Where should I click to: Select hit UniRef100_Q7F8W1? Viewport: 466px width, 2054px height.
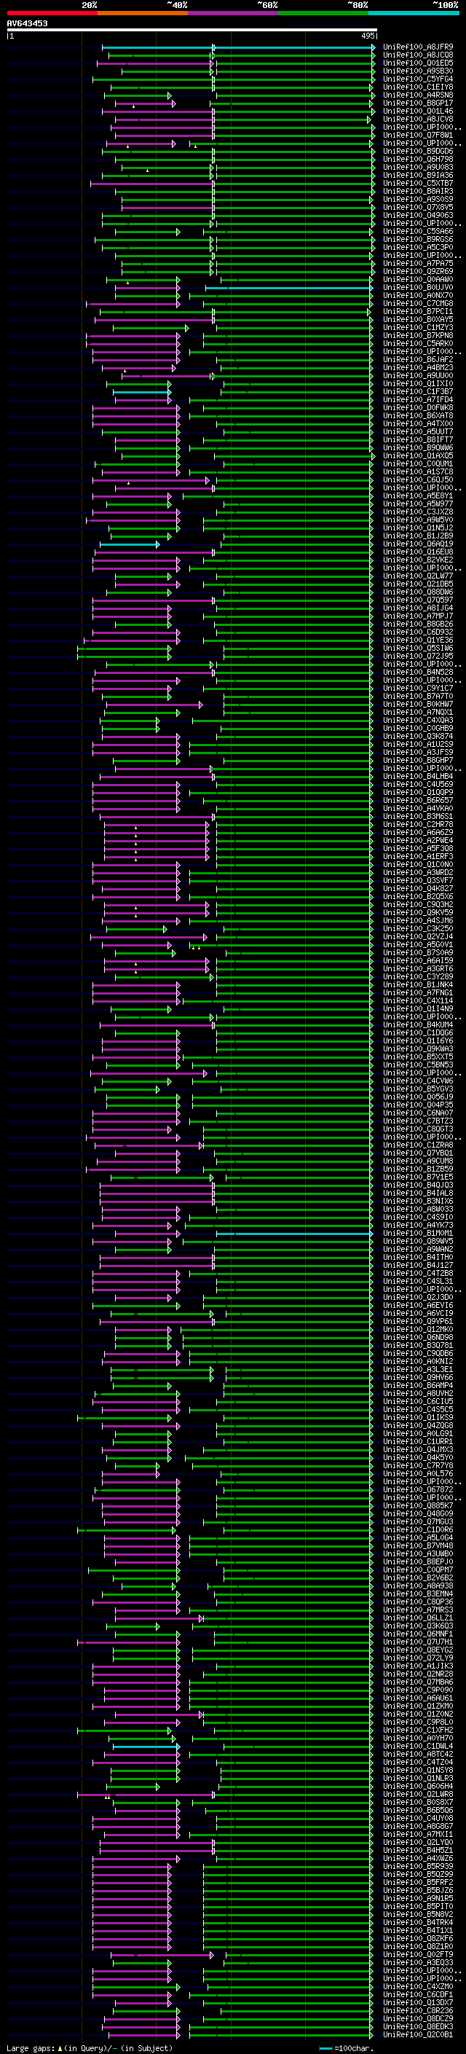coord(418,135)
